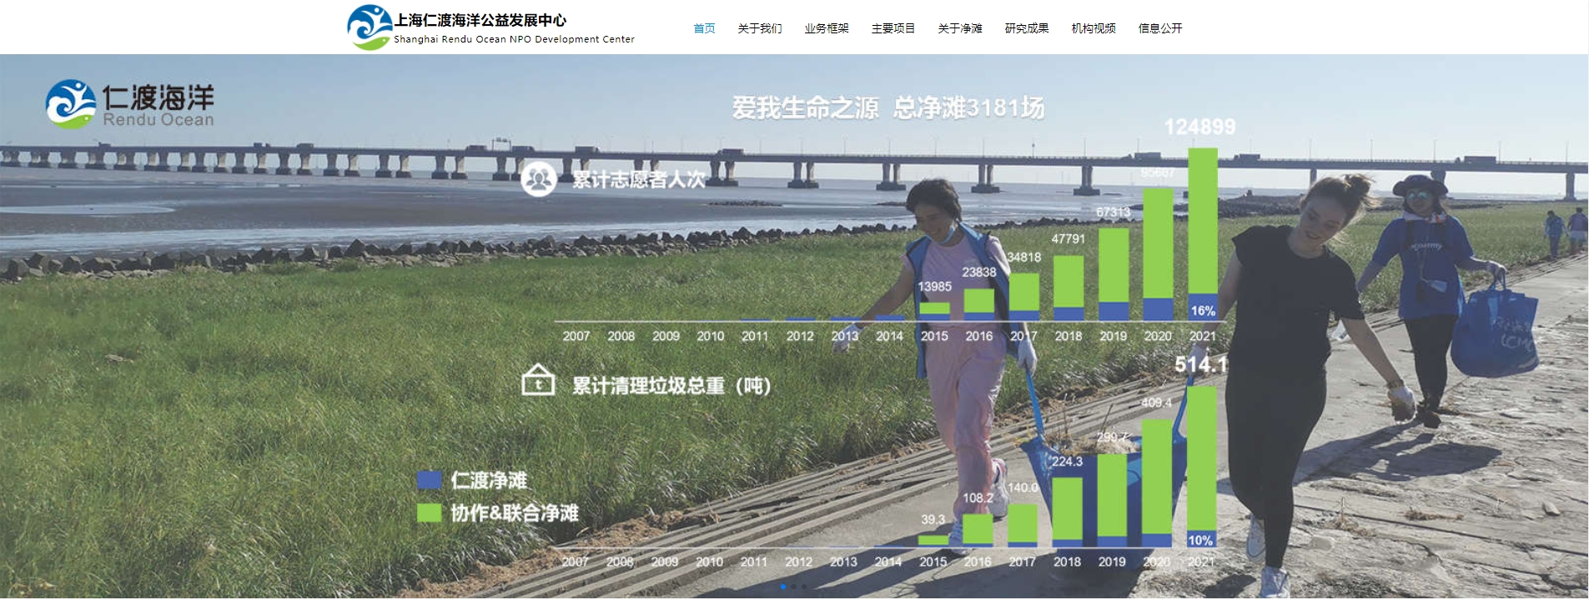Viewport: 1589px width, 600px height.
Task: Select the first (active blue) carousel dot
Action: coord(782,587)
